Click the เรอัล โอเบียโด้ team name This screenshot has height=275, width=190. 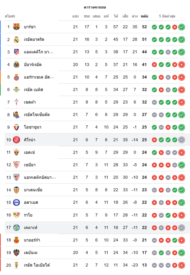37,265
